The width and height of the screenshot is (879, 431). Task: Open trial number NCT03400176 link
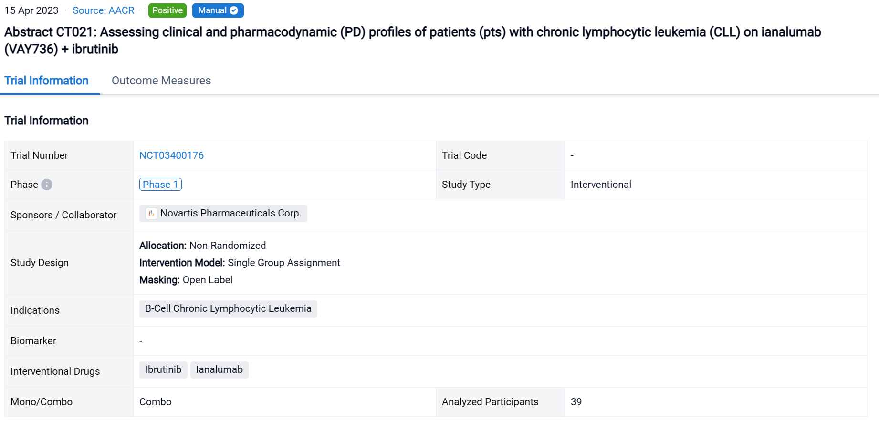[x=171, y=155]
